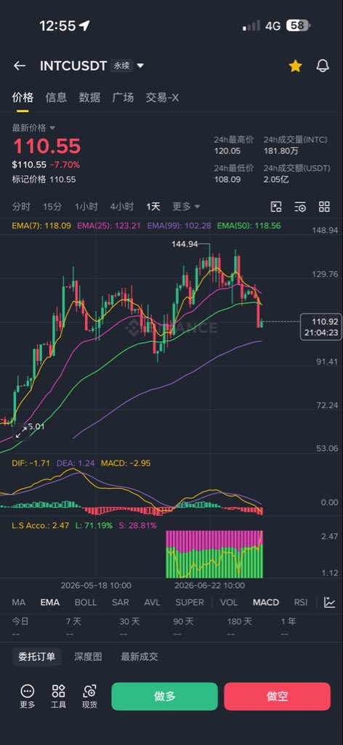Open the 现货 spot icon
Image resolution: width=343 pixels, height=745 pixels.
[89, 696]
